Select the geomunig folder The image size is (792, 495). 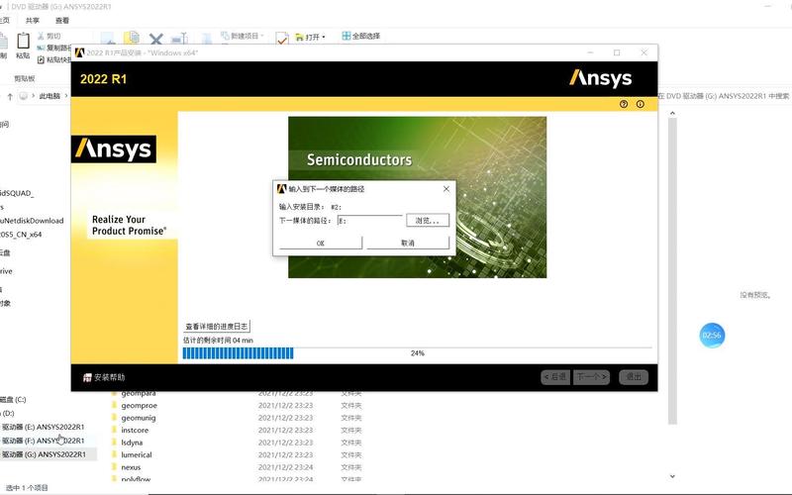[139, 418]
